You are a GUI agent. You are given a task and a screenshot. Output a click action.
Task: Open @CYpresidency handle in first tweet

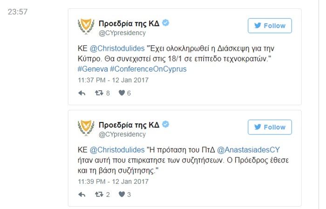(122, 33)
